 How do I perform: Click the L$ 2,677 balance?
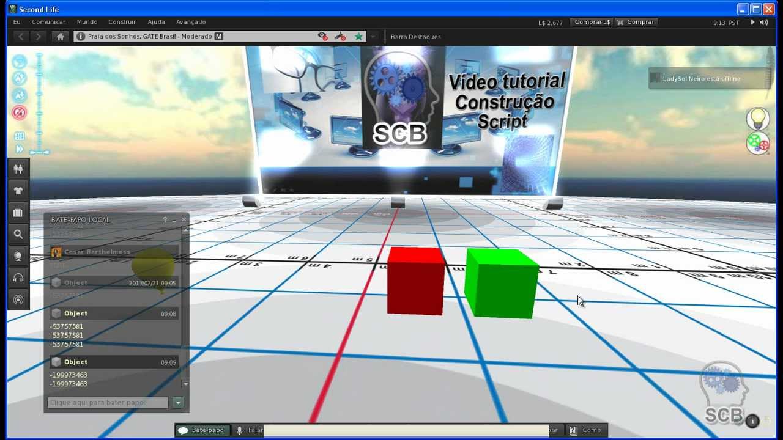tap(551, 23)
